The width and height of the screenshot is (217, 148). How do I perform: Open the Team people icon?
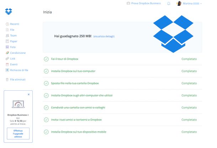[x=7, y=36]
